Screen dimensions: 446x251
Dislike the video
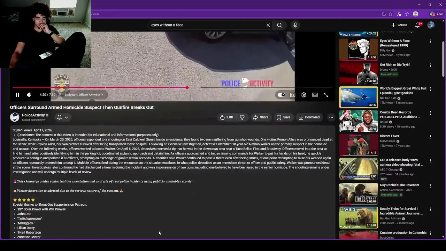(x=242, y=117)
